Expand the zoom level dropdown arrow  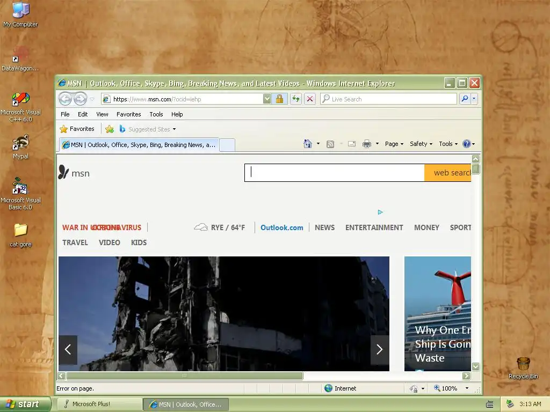click(467, 388)
